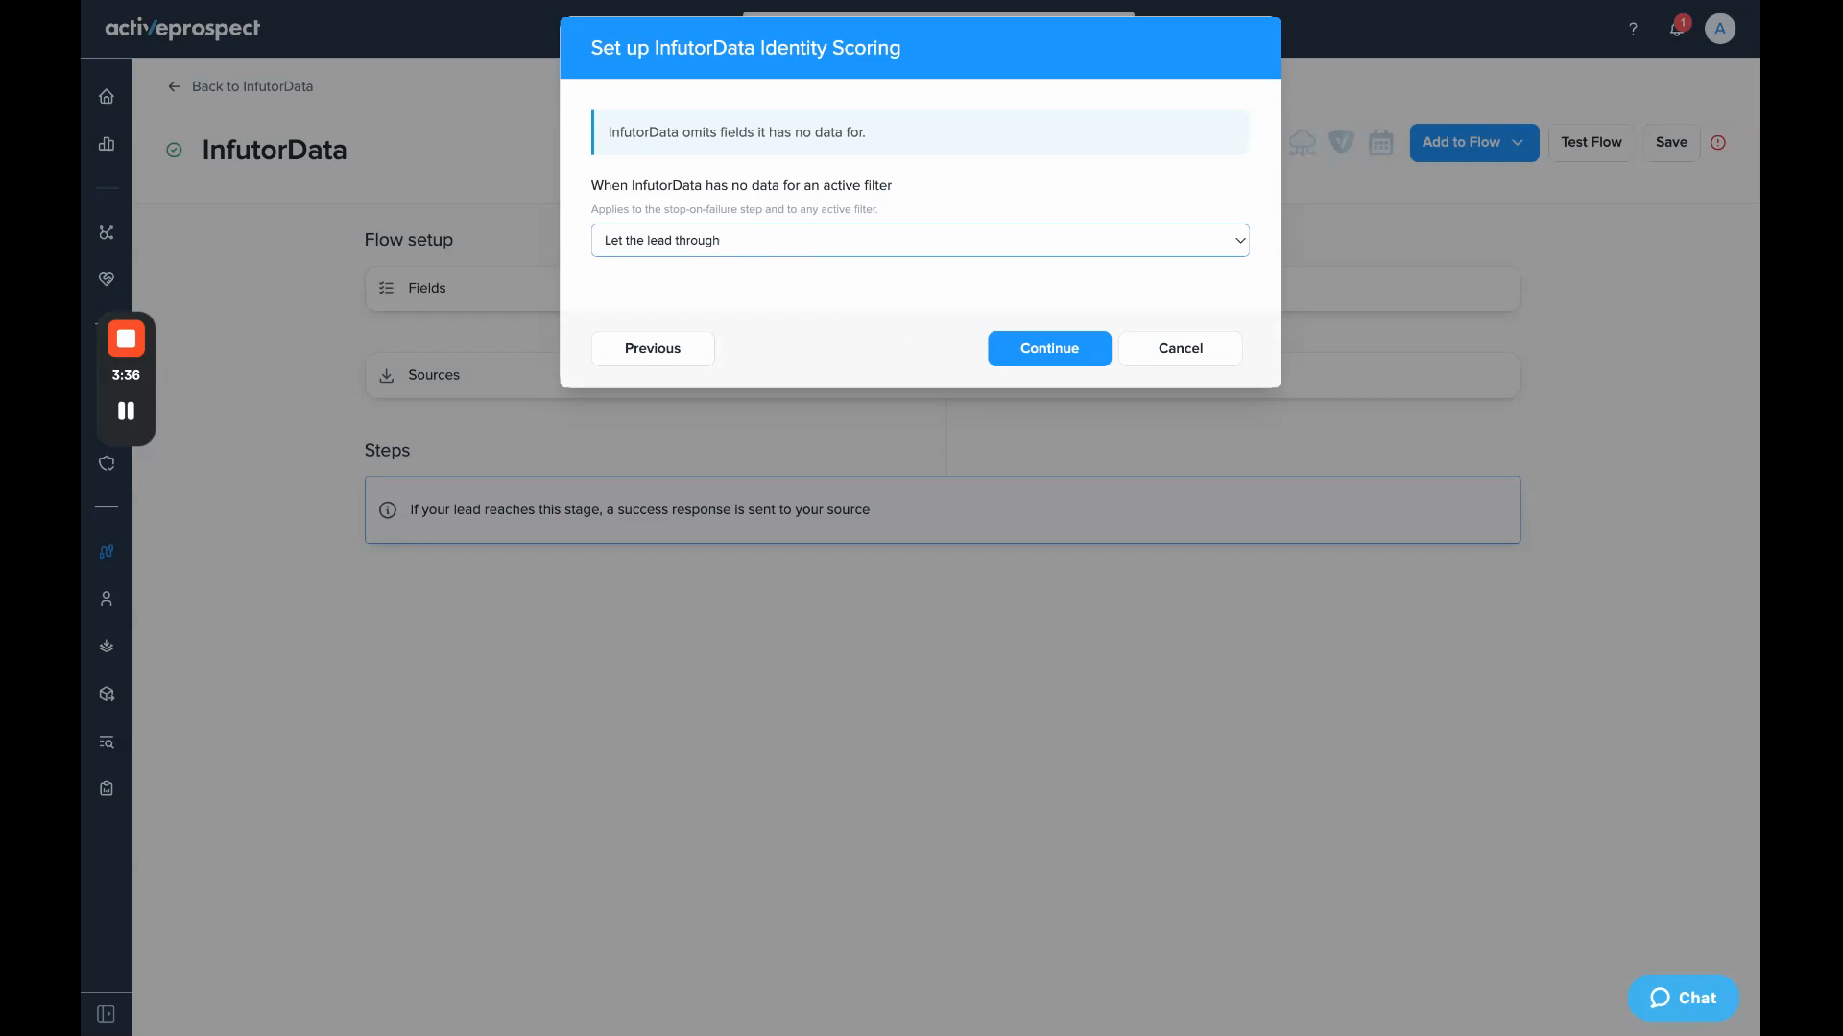Open the notifications bell icon

coord(1677,29)
